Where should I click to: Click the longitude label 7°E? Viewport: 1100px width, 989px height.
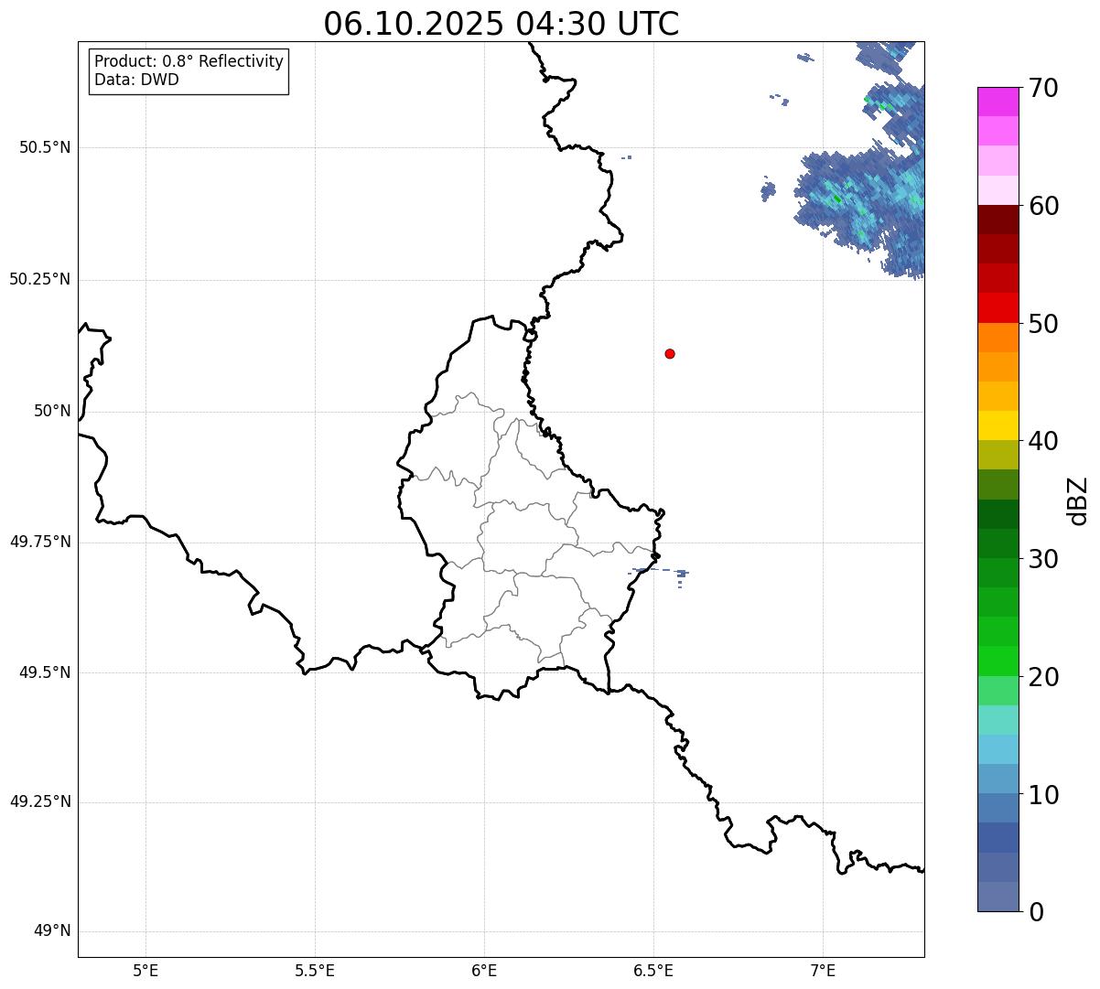823,970
